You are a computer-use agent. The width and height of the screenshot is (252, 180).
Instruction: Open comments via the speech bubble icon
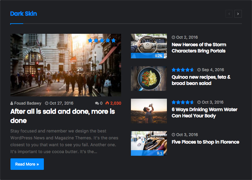coord(97,103)
